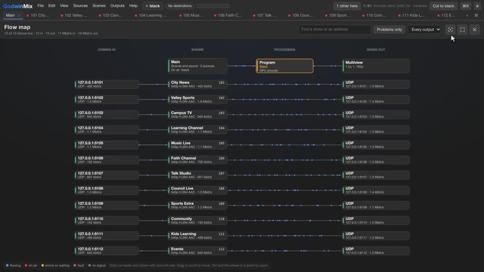Screen dimensions: 484x272
Task: Open the File menu
Action: click(41, 6)
